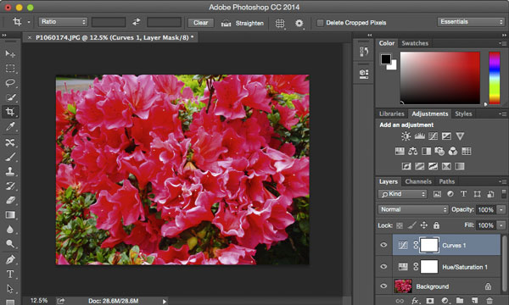Image resolution: width=509 pixels, height=305 pixels.
Task: Open the Color panel flyout menu
Action: tap(502, 43)
